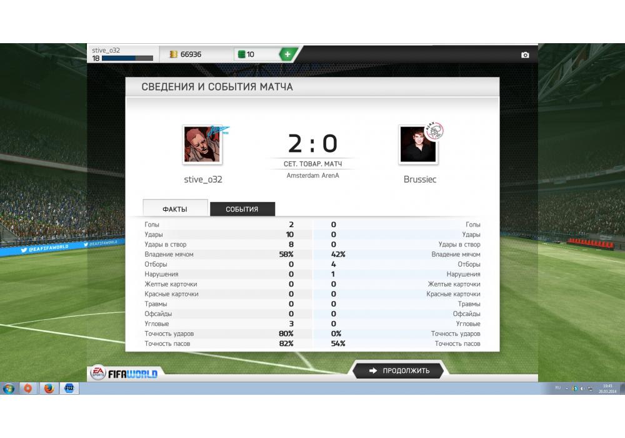Click the corners value 3
The height and width of the screenshot is (438, 625).
pos(291,323)
